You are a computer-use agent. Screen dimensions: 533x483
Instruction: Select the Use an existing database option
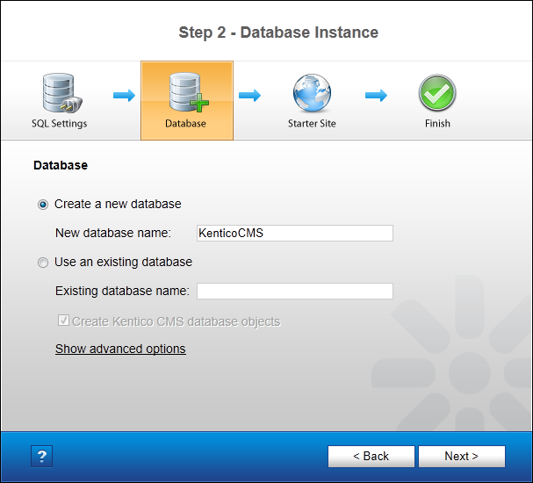coord(43,263)
